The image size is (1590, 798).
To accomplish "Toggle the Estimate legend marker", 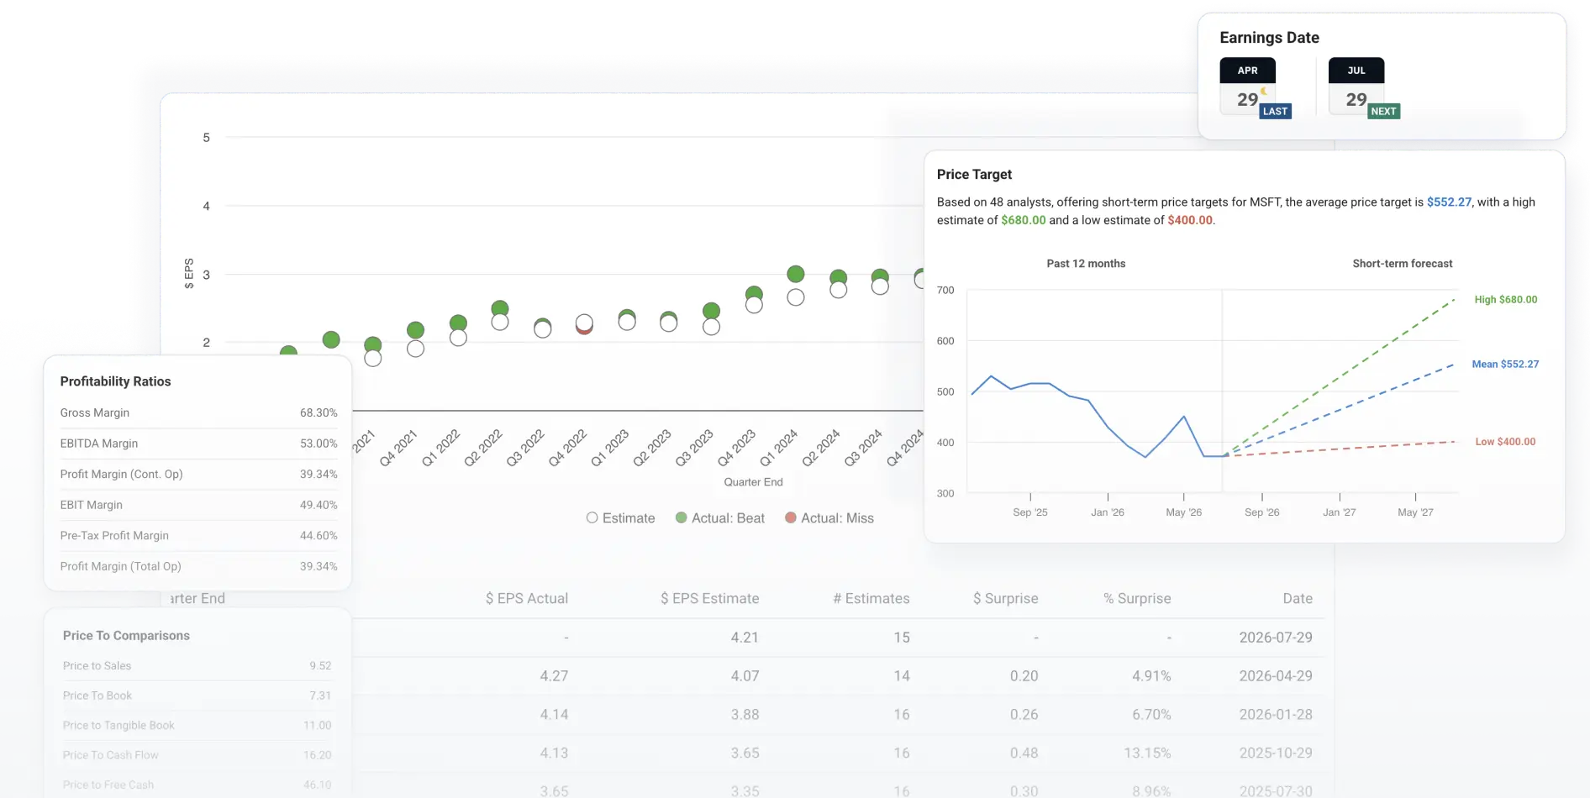I will [x=592, y=517].
